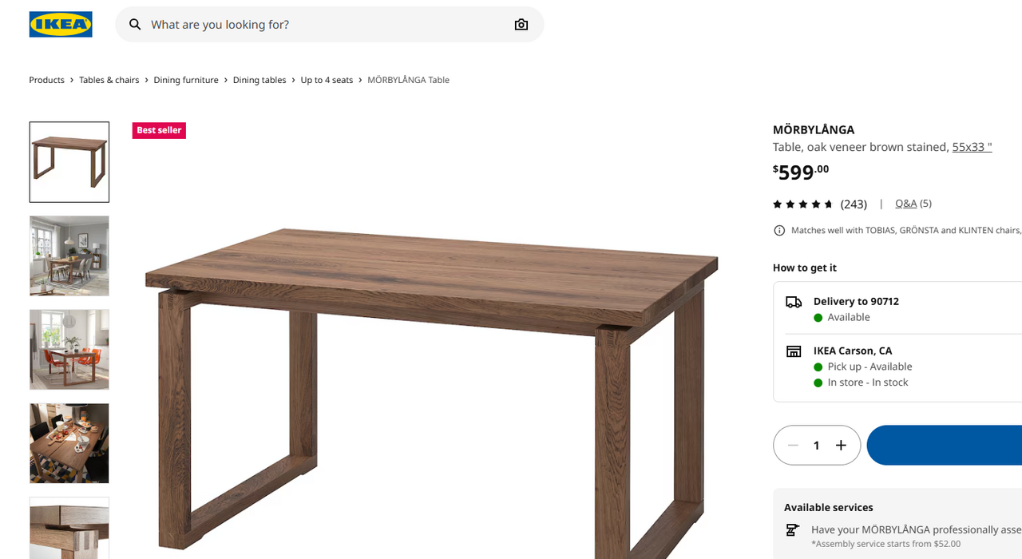Go to Dining furniture breadcrumb
The height and width of the screenshot is (559, 1022).
(186, 80)
